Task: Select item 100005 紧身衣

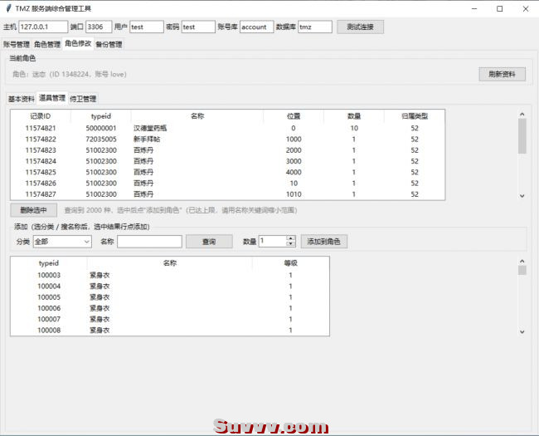Action: tap(170, 297)
